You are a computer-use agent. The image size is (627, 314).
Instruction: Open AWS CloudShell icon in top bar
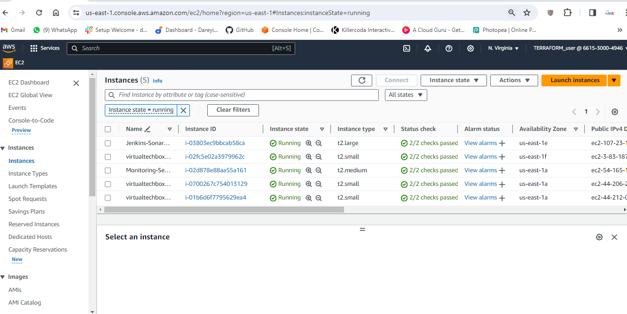point(407,48)
